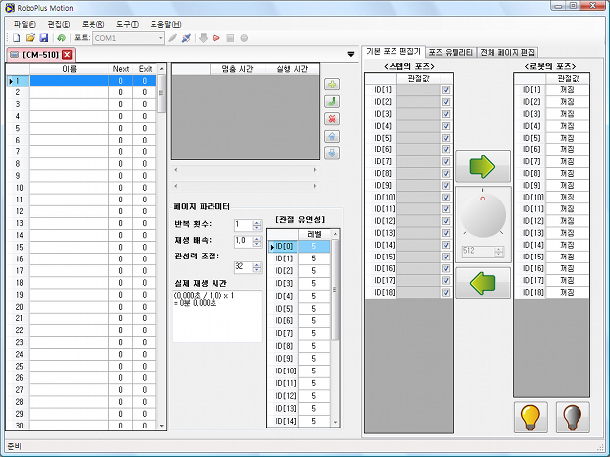Viewport: 610px width, 457px height.
Task: Click the dark unlit light bulb button
Action: pos(573,417)
